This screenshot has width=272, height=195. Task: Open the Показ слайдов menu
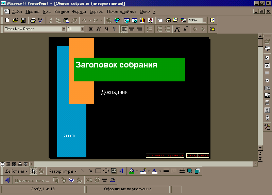[x=121, y=12]
